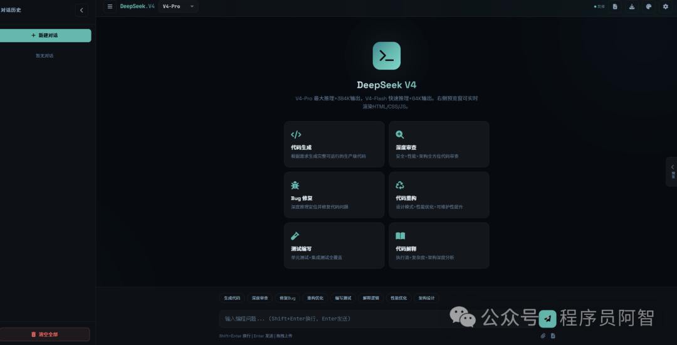
Task: Attach a file with the paperclip icon
Action: coord(543,336)
